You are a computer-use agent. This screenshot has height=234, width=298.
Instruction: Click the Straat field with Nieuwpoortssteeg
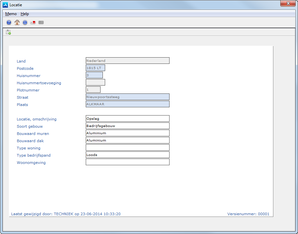(x=127, y=97)
